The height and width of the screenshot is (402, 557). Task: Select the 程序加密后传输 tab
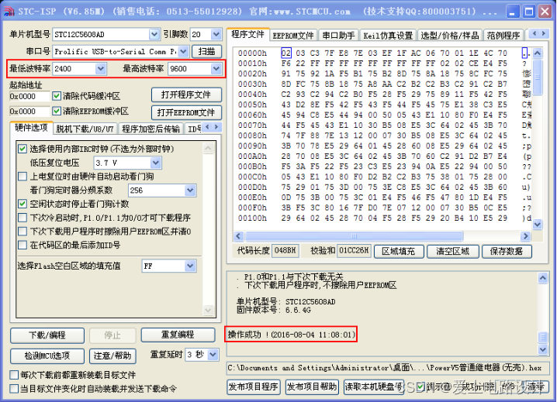[151, 129]
